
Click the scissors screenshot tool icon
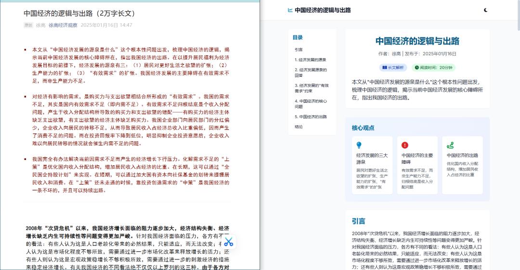[229, 242]
